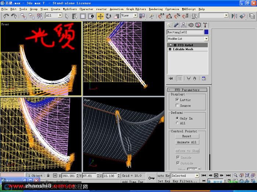Open Named Selection Sets editor icon

click(195, 16)
